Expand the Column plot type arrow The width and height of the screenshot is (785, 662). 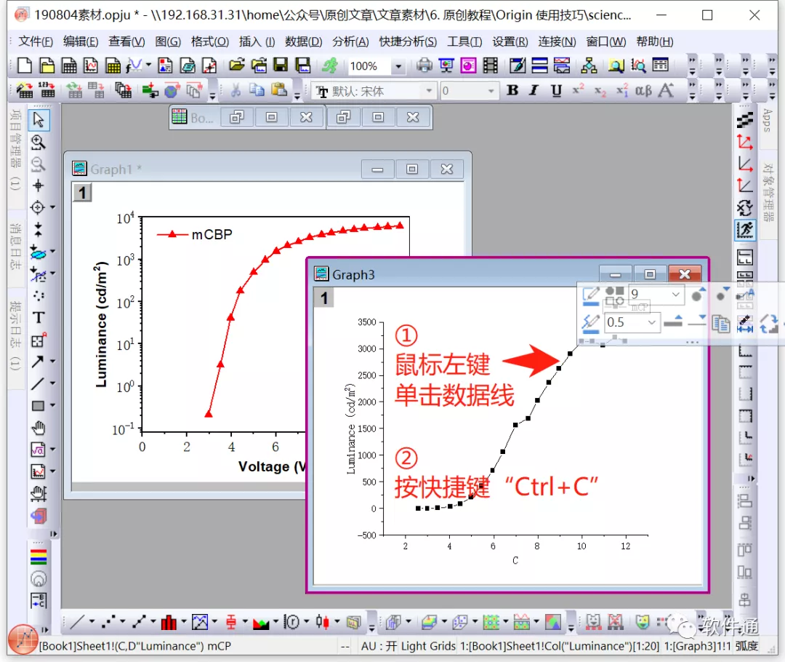point(184,622)
